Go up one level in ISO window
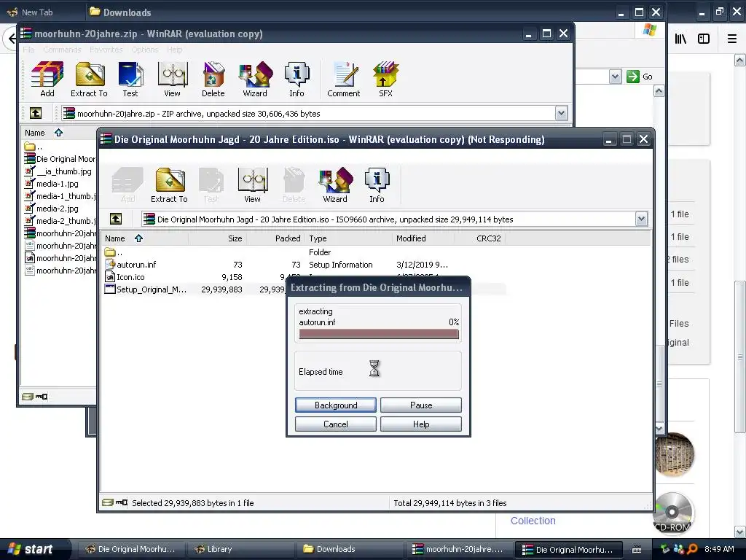The height and width of the screenshot is (560, 746). 116,219
